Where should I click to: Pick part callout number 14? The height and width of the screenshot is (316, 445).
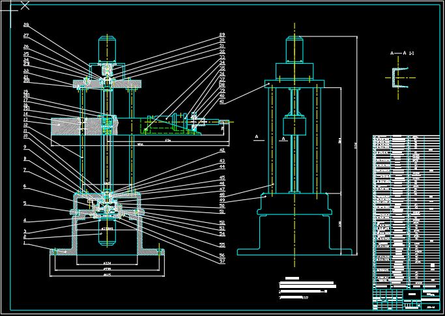click(26, 114)
